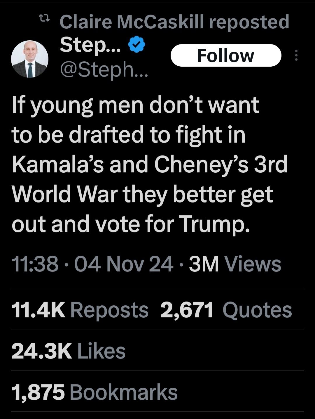Open the "24.3K Likes" list

69,351
